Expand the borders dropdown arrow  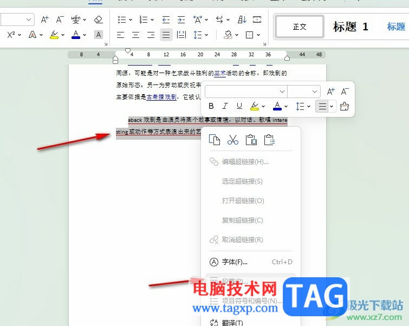[x=258, y=35]
